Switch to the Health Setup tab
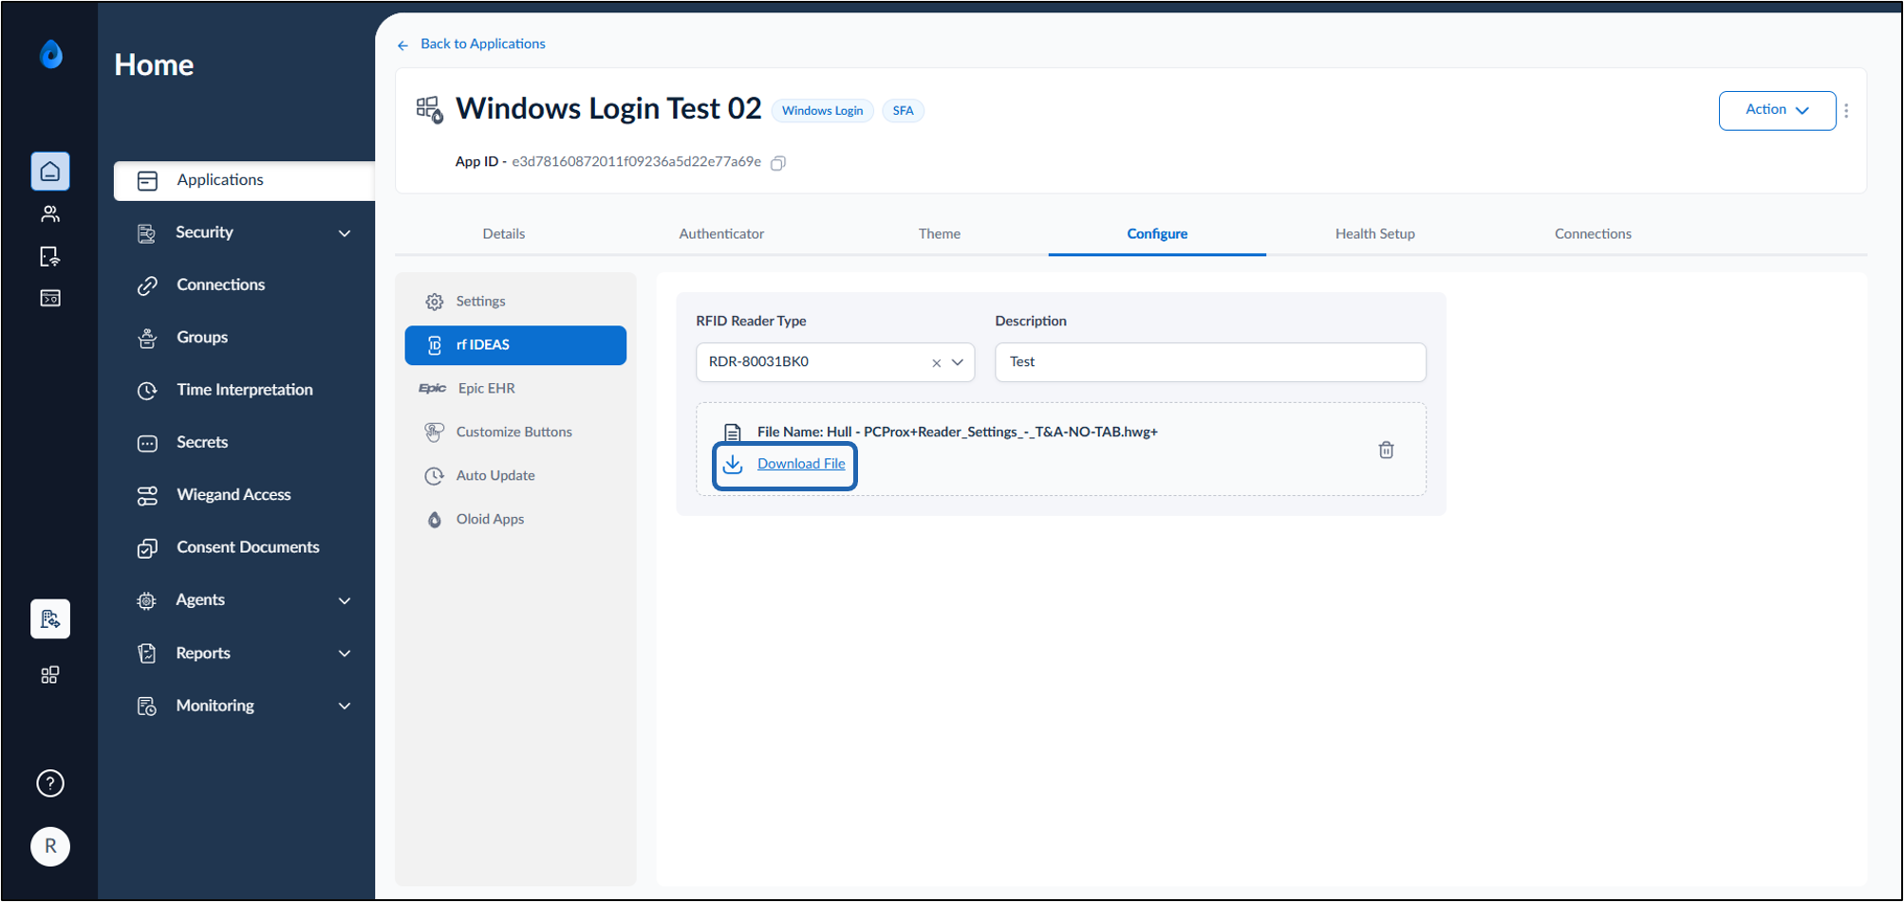The width and height of the screenshot is (1904, 902). [1374, 233]
